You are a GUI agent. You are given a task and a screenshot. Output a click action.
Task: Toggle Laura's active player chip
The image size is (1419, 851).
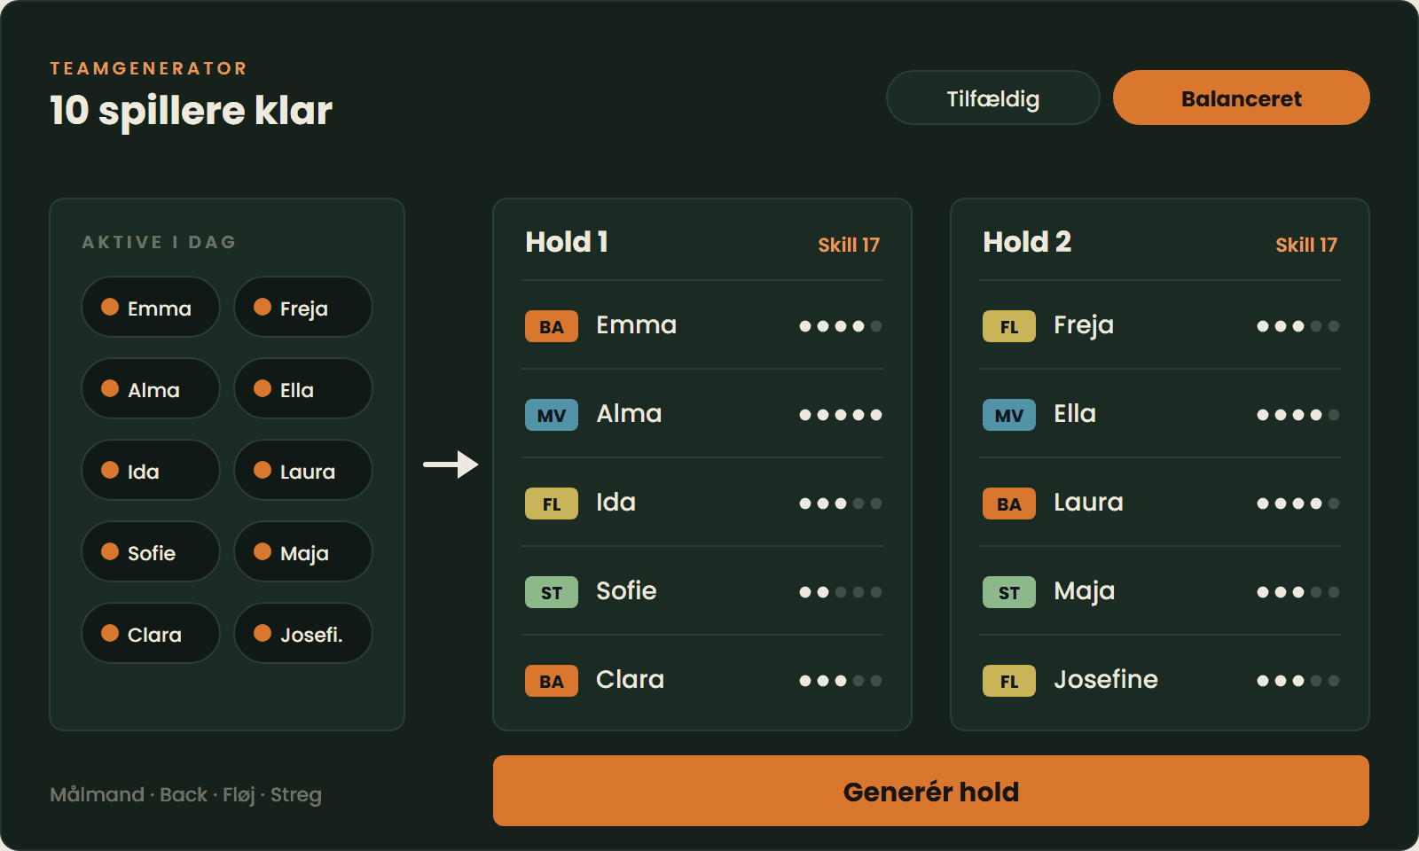point(303,470)
